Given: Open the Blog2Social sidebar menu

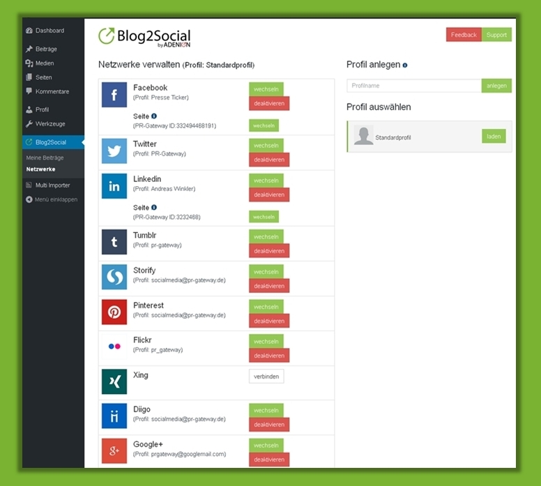Looking at the screenshot, I should [x=50, y=142].
